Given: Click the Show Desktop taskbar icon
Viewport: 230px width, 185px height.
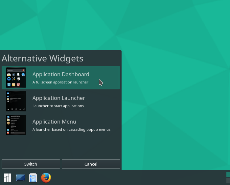Looking at the screenshot, I should (20, 178).
